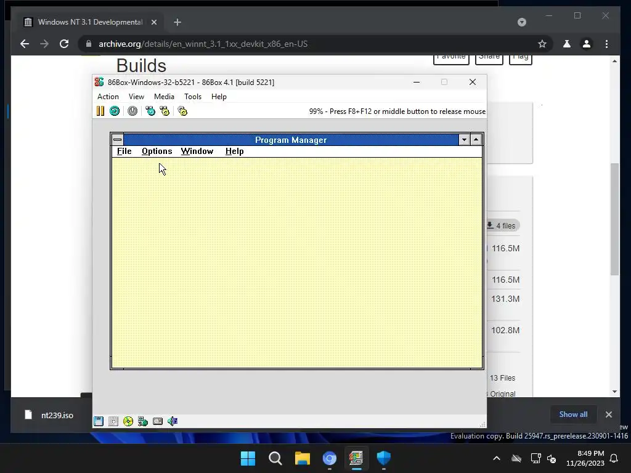This screenshot has width=631, height=473.
Task: Click the CD-ROM disc status icon
Action: 128,421
